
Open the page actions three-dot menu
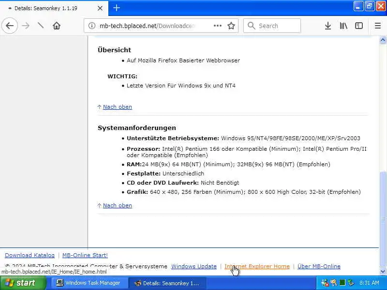[217, 26]
